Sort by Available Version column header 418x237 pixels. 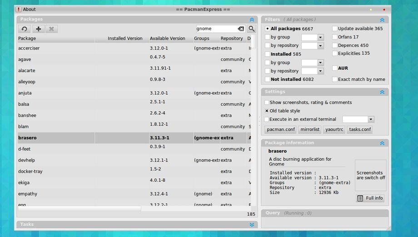[167, 39]
